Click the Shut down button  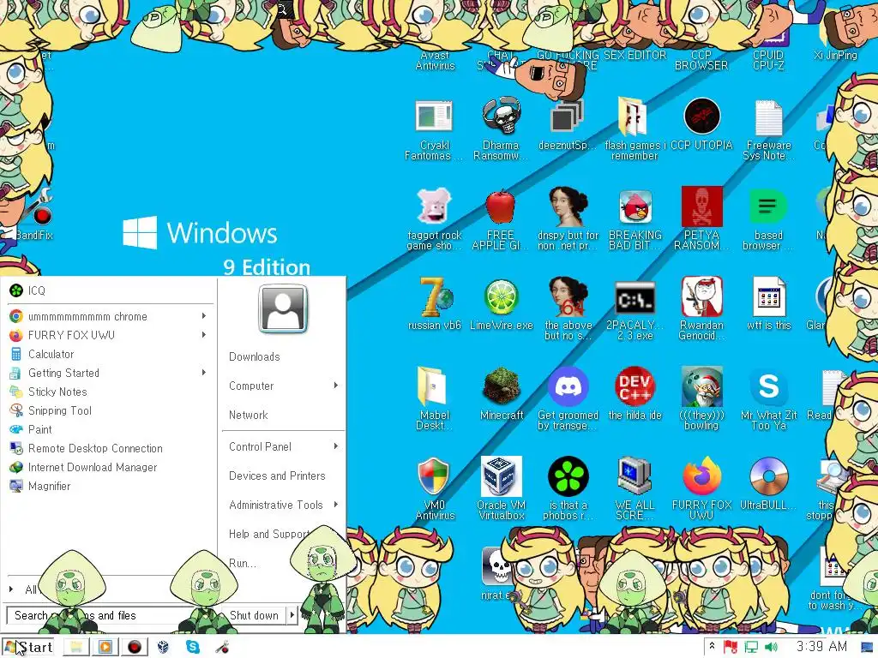coord(254,615)
